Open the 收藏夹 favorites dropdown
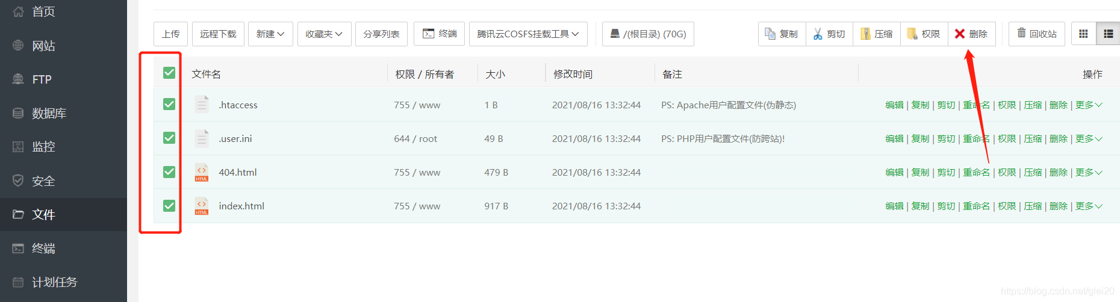Image resolution: width=1120 pixels, height=302 pixels. (324, 34)
